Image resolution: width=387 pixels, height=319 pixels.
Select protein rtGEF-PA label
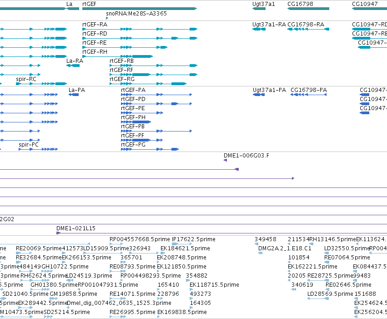coord(133,90)
